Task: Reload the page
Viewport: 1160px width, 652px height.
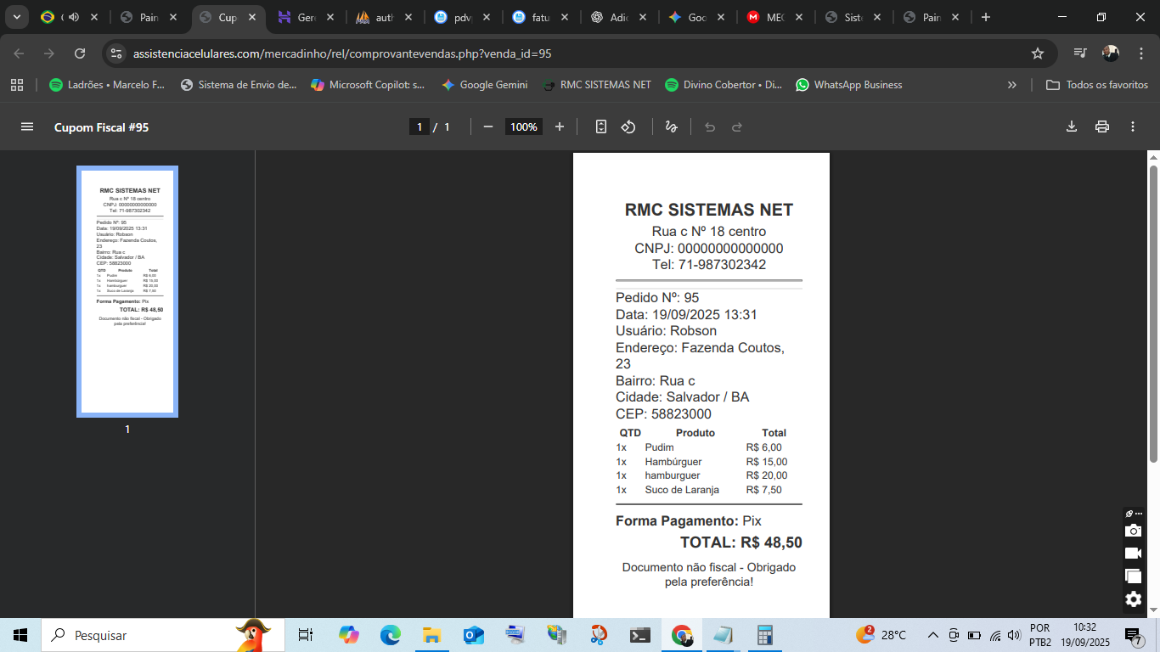Action: 80,53
